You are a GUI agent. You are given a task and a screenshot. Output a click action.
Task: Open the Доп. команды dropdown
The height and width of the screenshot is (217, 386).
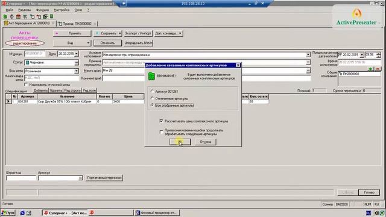(x=169, y=33)
